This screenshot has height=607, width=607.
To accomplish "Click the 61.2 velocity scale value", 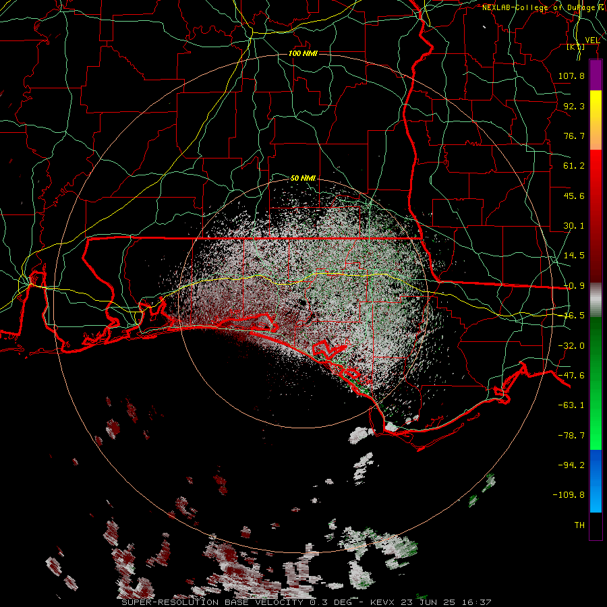I will (x=574, y=166).
